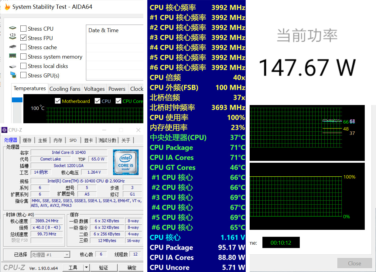The height and width of the screenshot is (272, 376).
Task: Click the CPU-Z title bar app icon
Action: [x=4, y=130]
